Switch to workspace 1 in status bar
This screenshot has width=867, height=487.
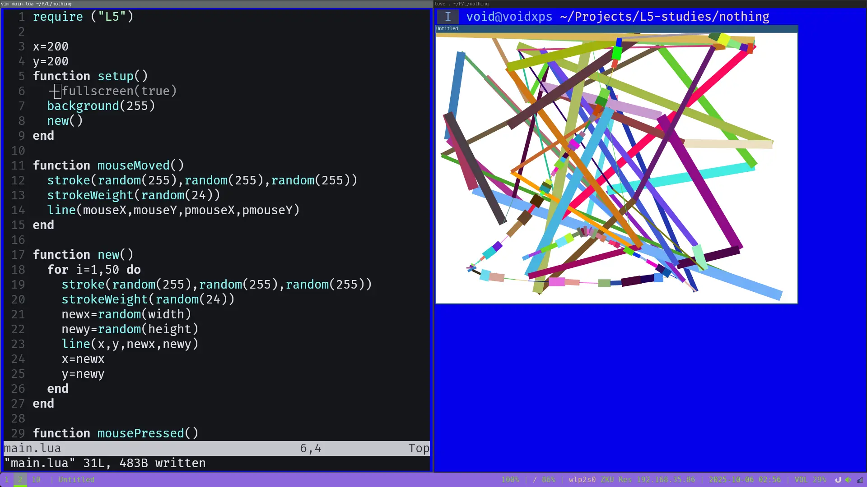tap(7, 480)
